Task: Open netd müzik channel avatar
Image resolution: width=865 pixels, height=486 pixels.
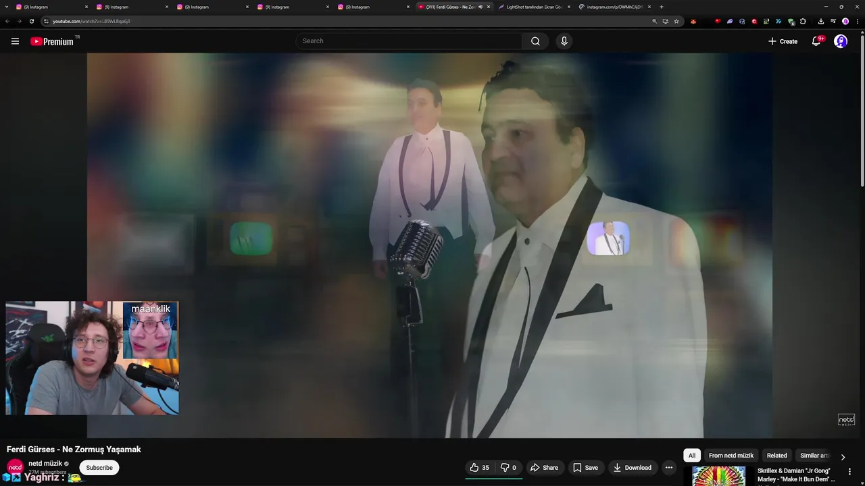Action: click(15, 467)
